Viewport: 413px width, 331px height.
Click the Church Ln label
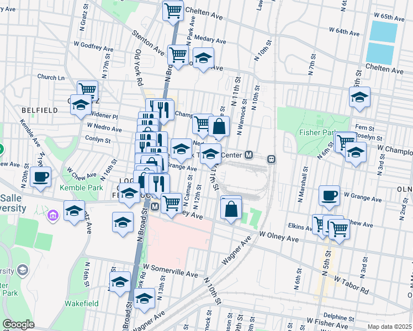coord(51,77)
